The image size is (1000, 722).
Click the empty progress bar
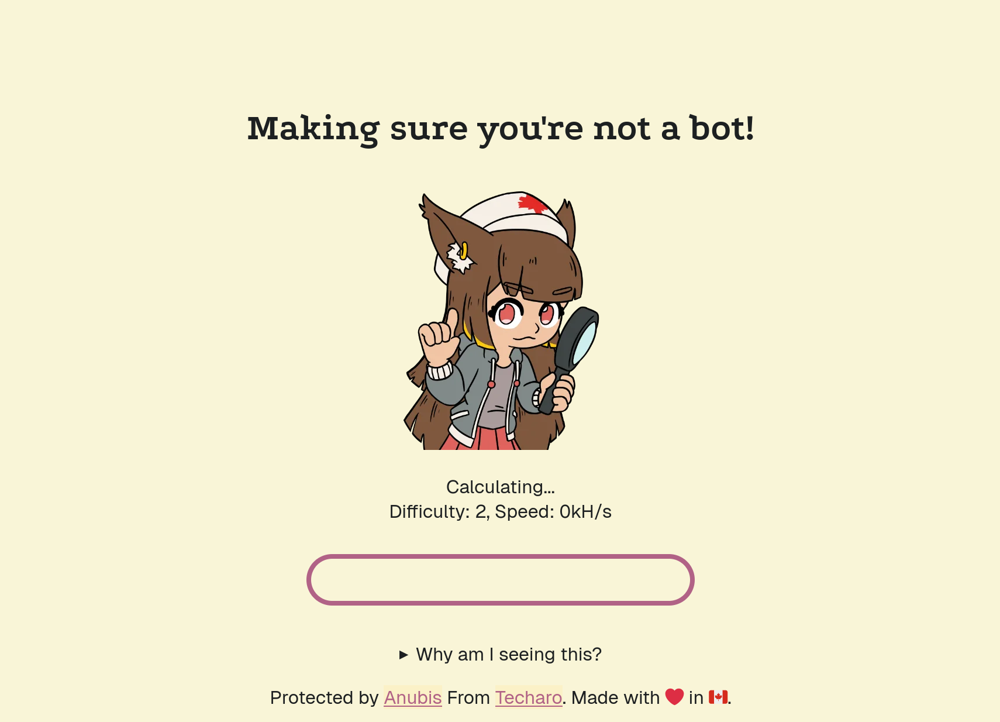(501, 580)
